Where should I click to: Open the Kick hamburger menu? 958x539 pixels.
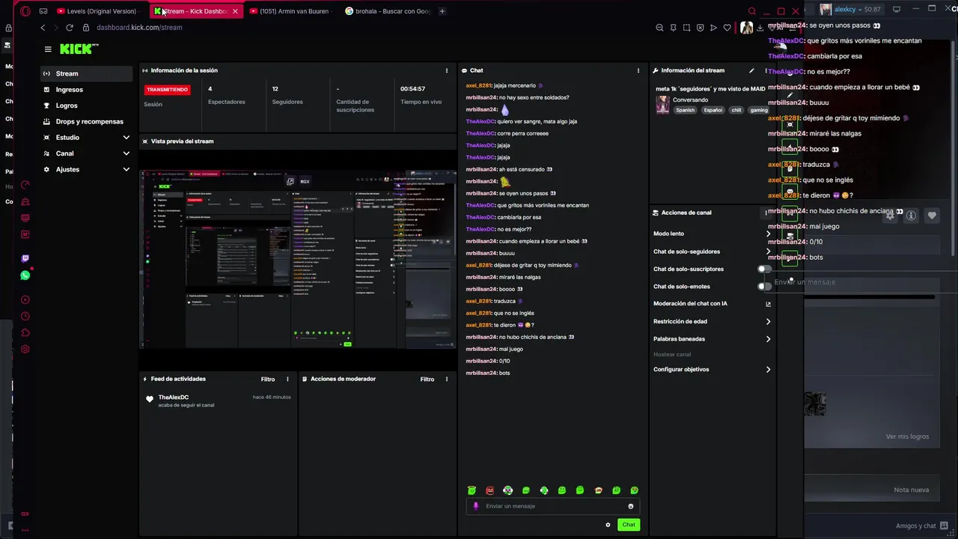(48, 49)
